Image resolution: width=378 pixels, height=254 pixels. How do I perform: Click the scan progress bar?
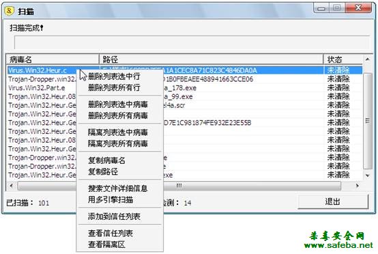[192, 43]
